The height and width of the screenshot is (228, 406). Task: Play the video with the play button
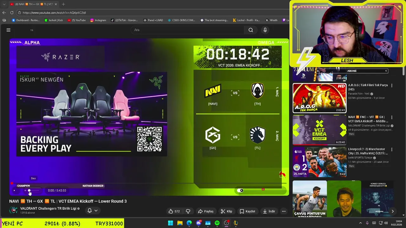tap(14, 191)
